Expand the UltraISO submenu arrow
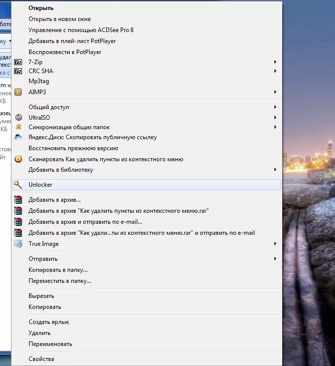335x366 pixels. tap(275, 117)
